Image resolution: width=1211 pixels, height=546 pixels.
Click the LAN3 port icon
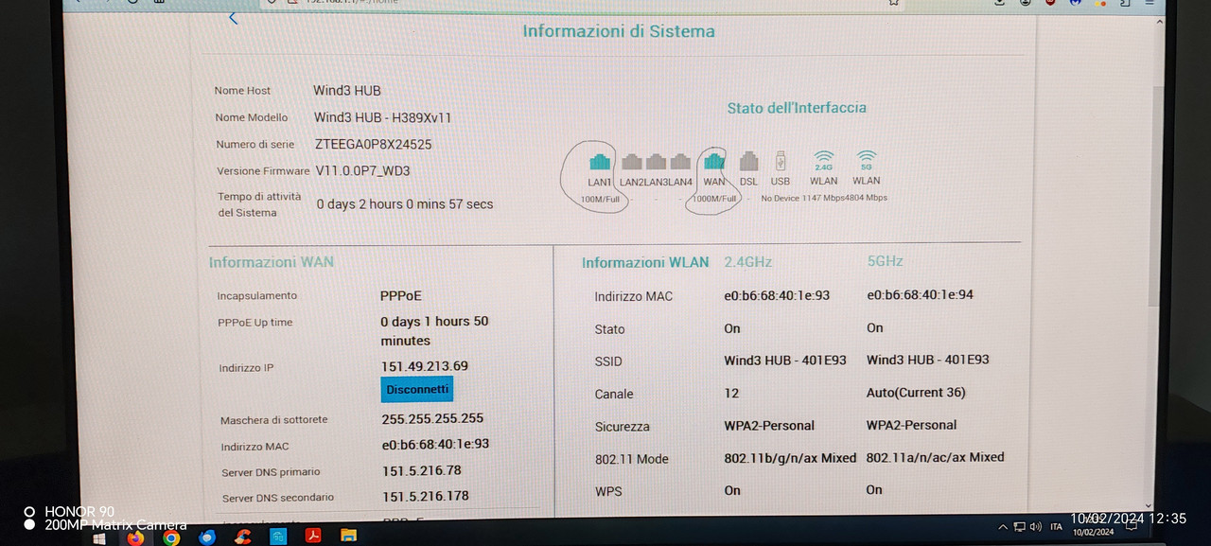(x=656, y=162)
